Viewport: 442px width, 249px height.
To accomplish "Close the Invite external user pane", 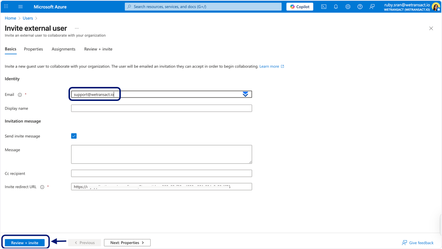I will click(431, 28).
